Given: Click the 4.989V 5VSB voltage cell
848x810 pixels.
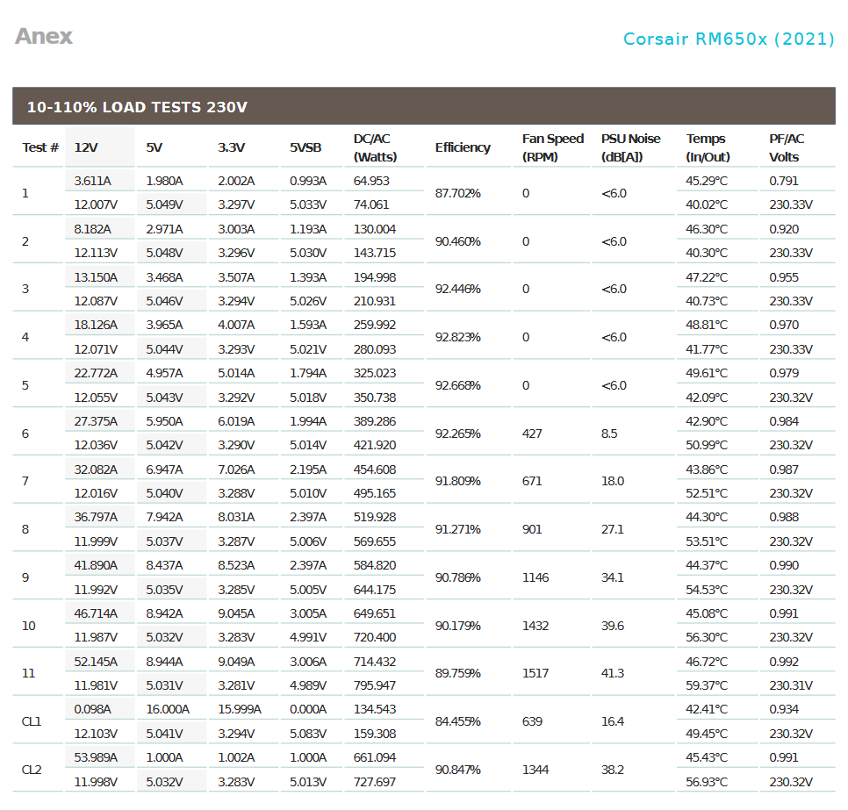Looking at the screenshot, I should [308, 685].
